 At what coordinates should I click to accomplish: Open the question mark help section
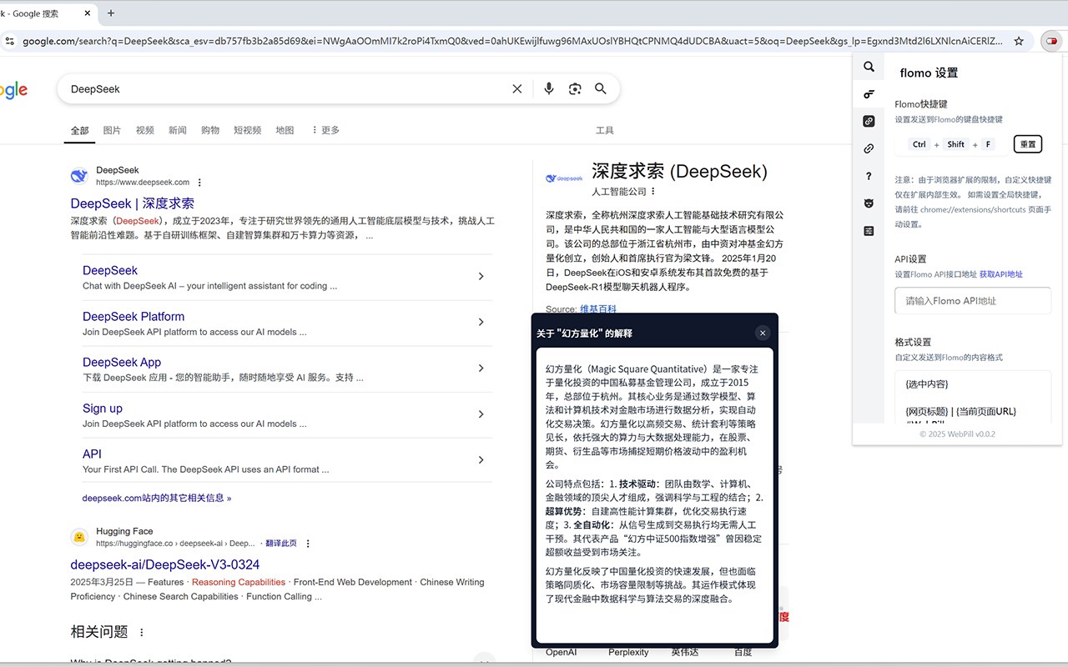(869, 177)
